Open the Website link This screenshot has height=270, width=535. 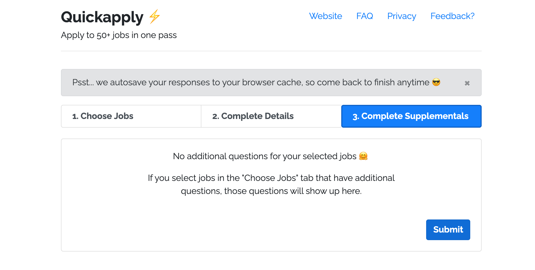click(x=326, y=16)
